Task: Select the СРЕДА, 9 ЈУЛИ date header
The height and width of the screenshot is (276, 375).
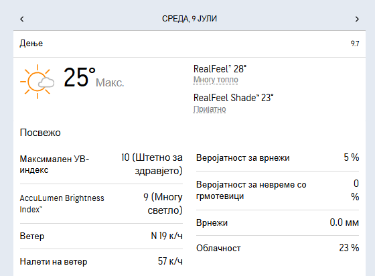Action: click(x=190, y=19)
